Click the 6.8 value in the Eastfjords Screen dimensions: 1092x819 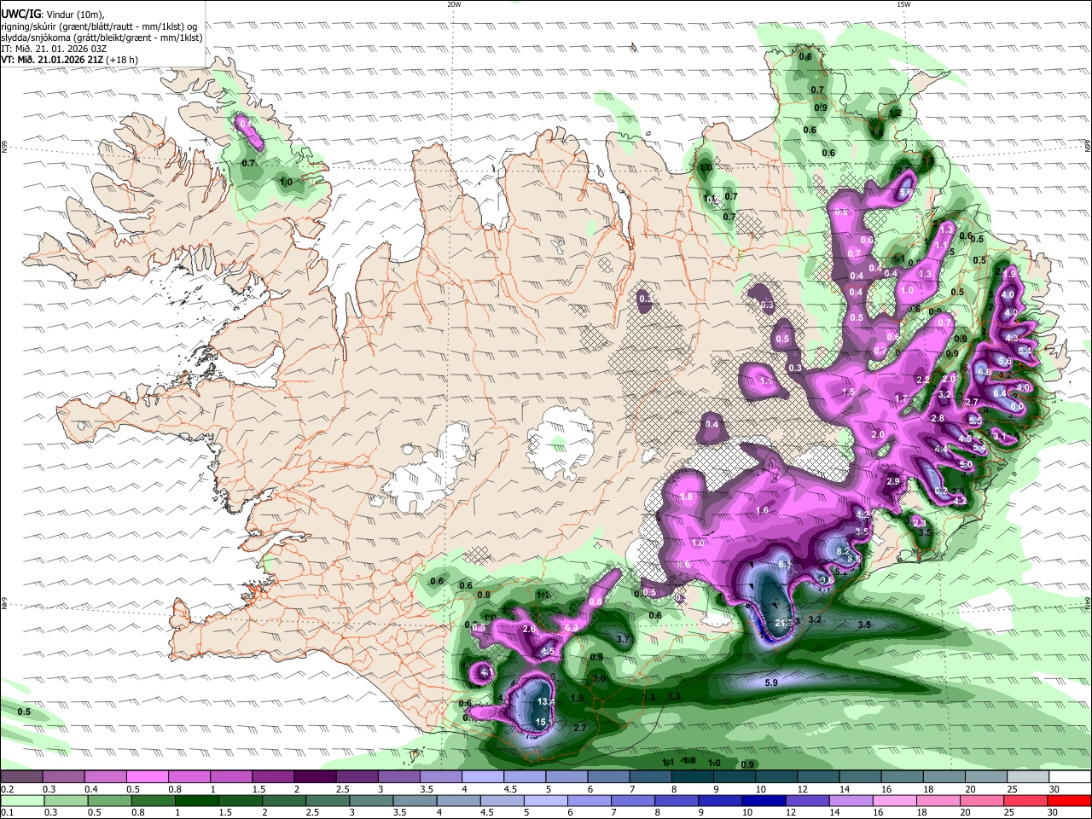tap(984, 372)
